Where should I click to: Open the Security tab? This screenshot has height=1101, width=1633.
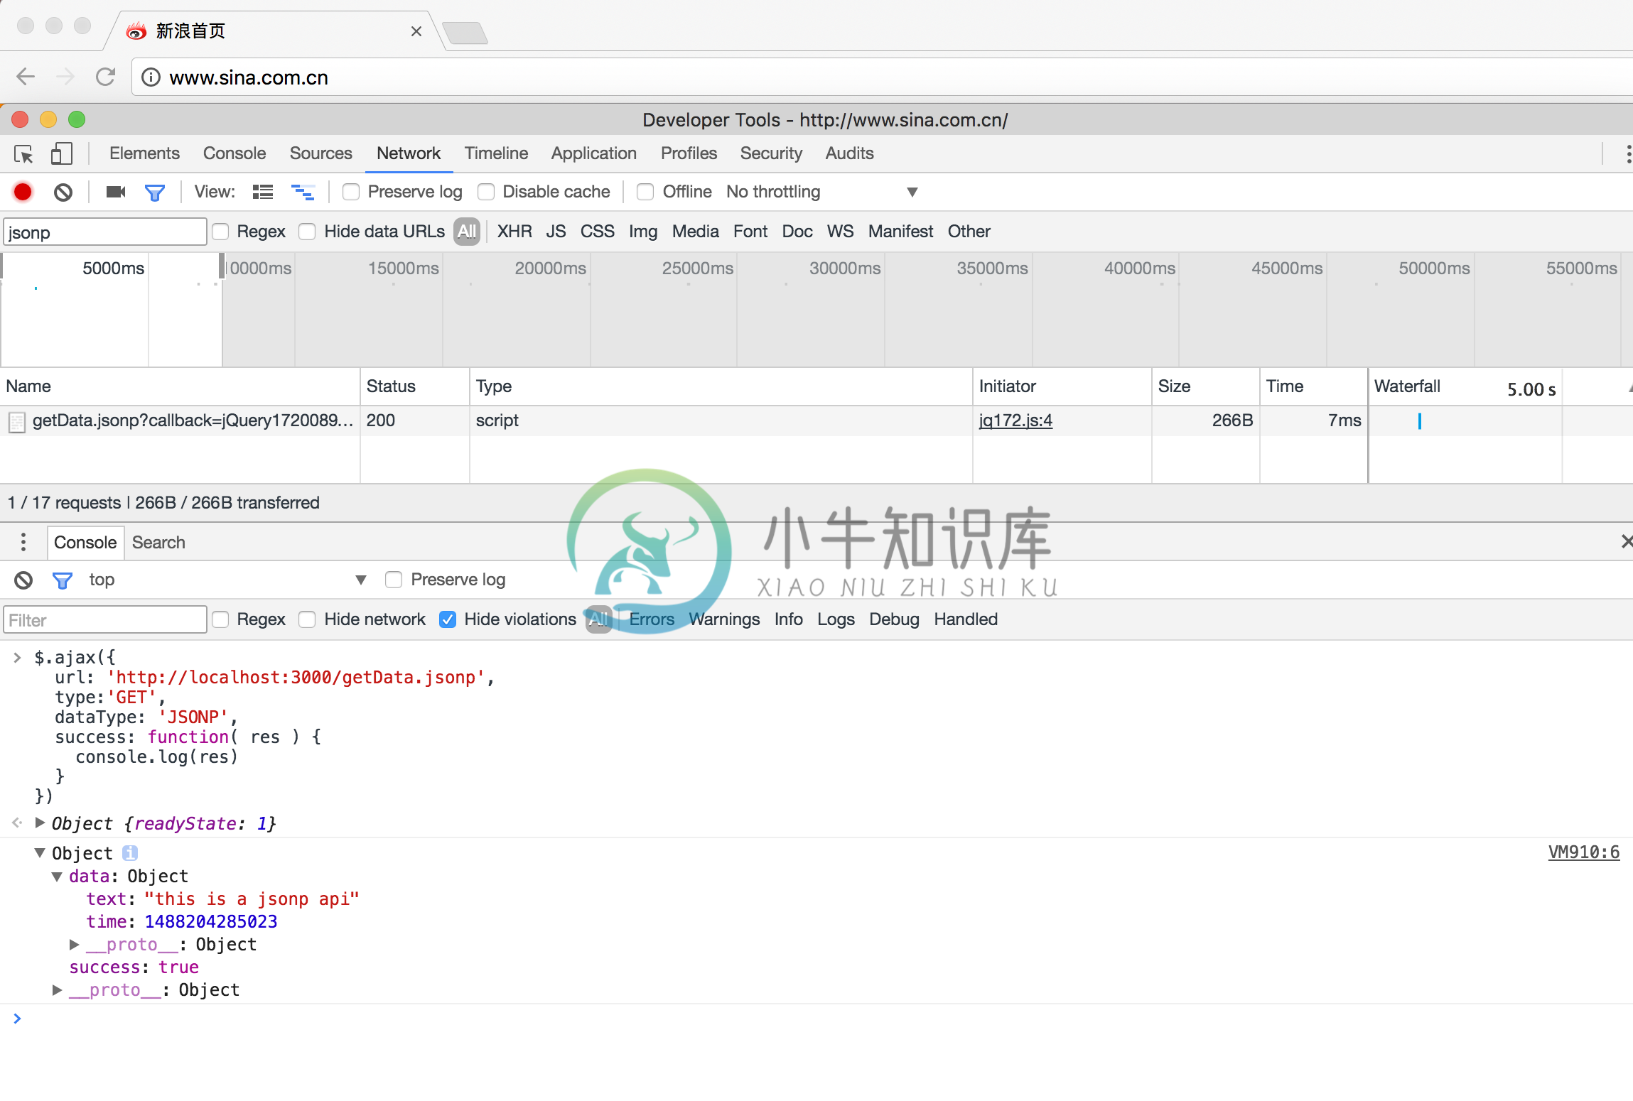pyautogui.click(x=771, y=153)
